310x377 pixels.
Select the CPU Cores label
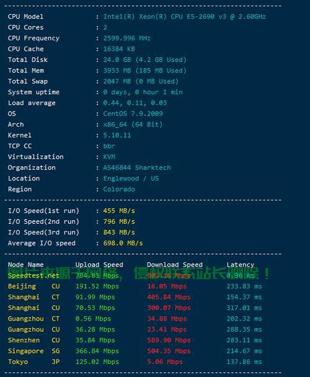point(26,27)
